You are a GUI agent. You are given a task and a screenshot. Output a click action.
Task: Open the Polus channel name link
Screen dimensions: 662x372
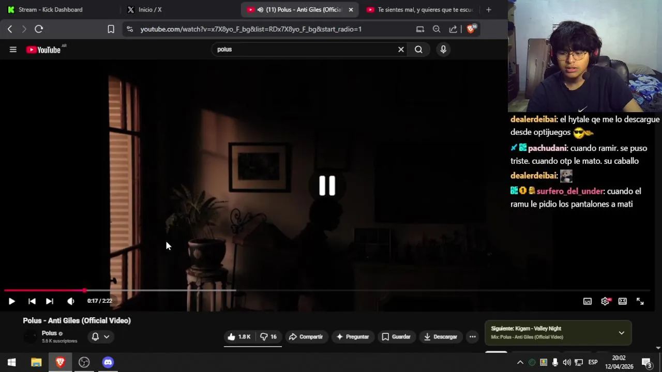coord(49,333)
